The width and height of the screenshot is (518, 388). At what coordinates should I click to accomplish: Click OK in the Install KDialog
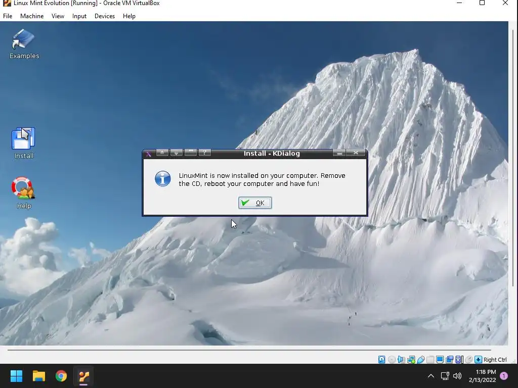[255, 203]
